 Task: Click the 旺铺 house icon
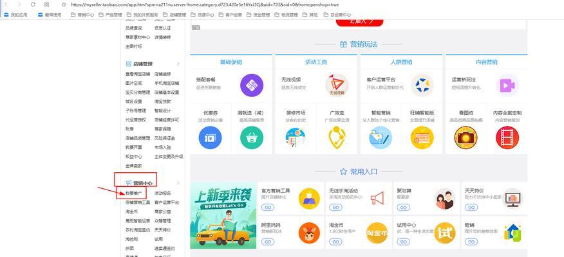click(512, 233)
